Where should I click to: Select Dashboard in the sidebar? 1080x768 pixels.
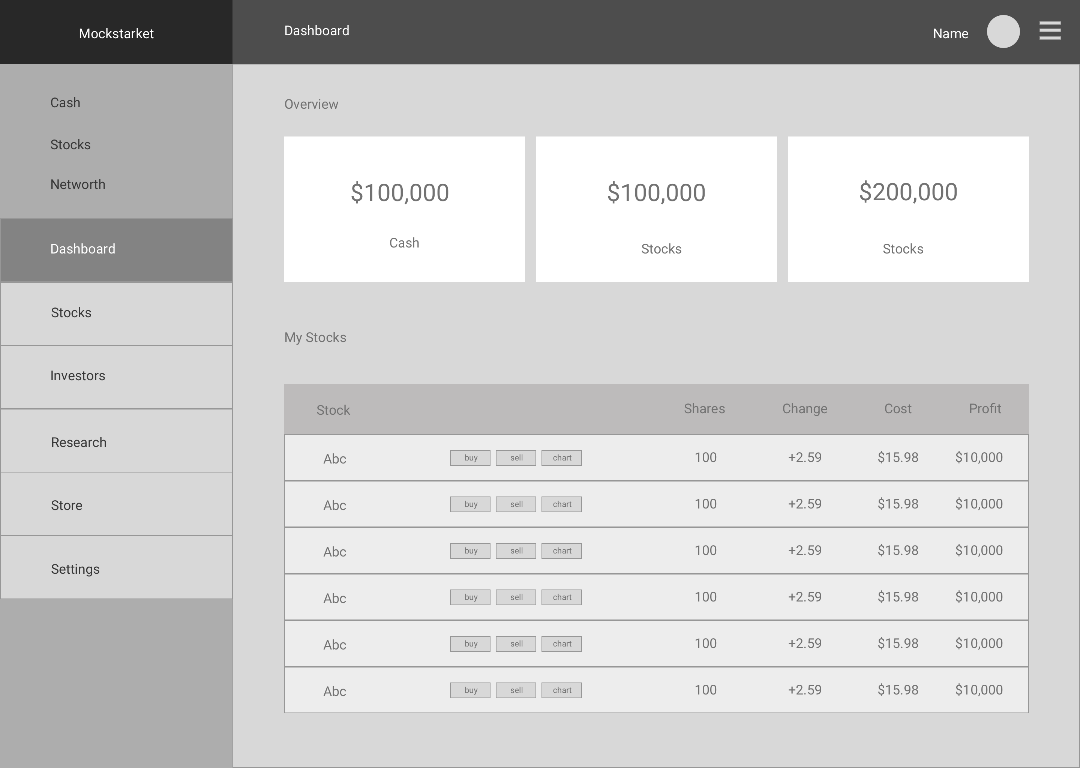(116, 249)
